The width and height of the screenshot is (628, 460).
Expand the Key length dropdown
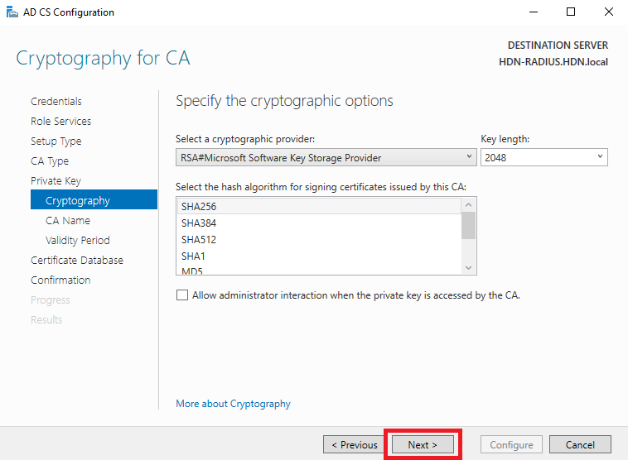pyautogui.click(x=543, y=157)
